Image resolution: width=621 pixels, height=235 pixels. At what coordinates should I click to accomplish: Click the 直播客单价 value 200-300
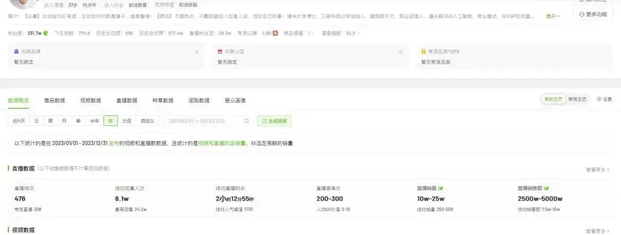point(329,199)
